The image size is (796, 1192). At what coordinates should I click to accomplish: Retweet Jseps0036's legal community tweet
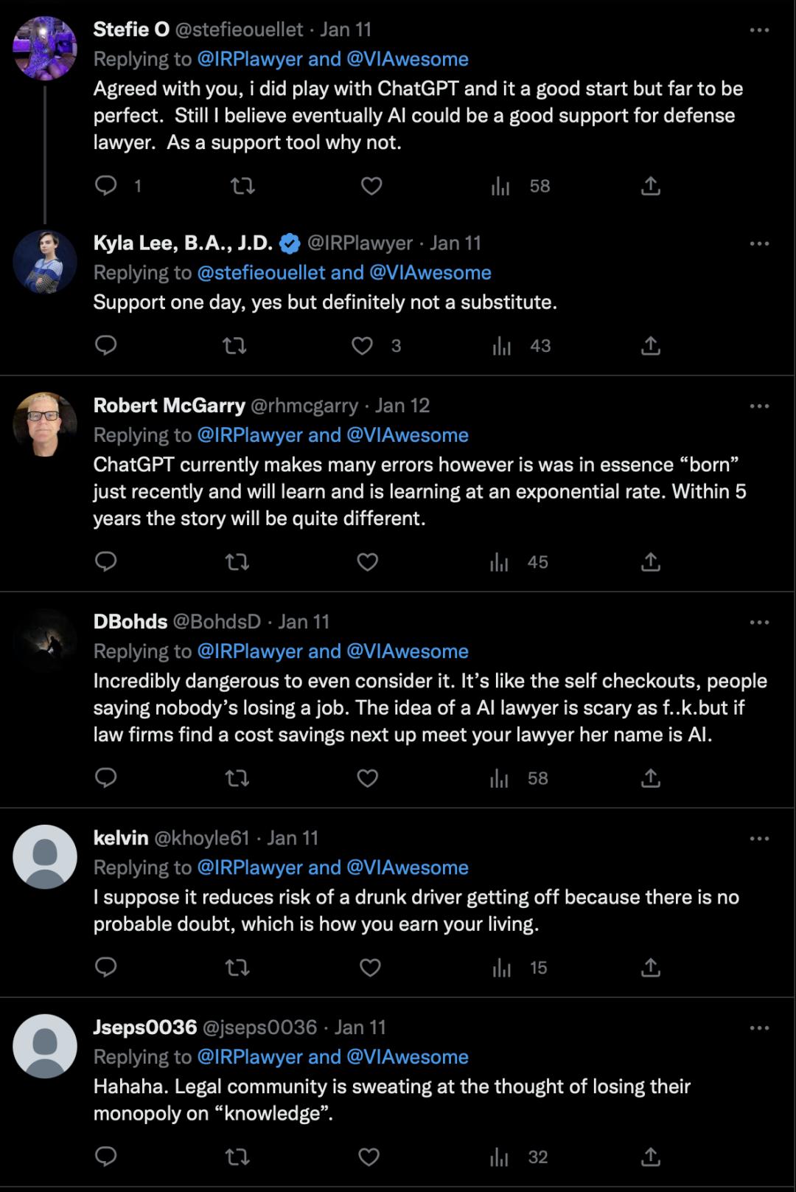click(237, 1157)
